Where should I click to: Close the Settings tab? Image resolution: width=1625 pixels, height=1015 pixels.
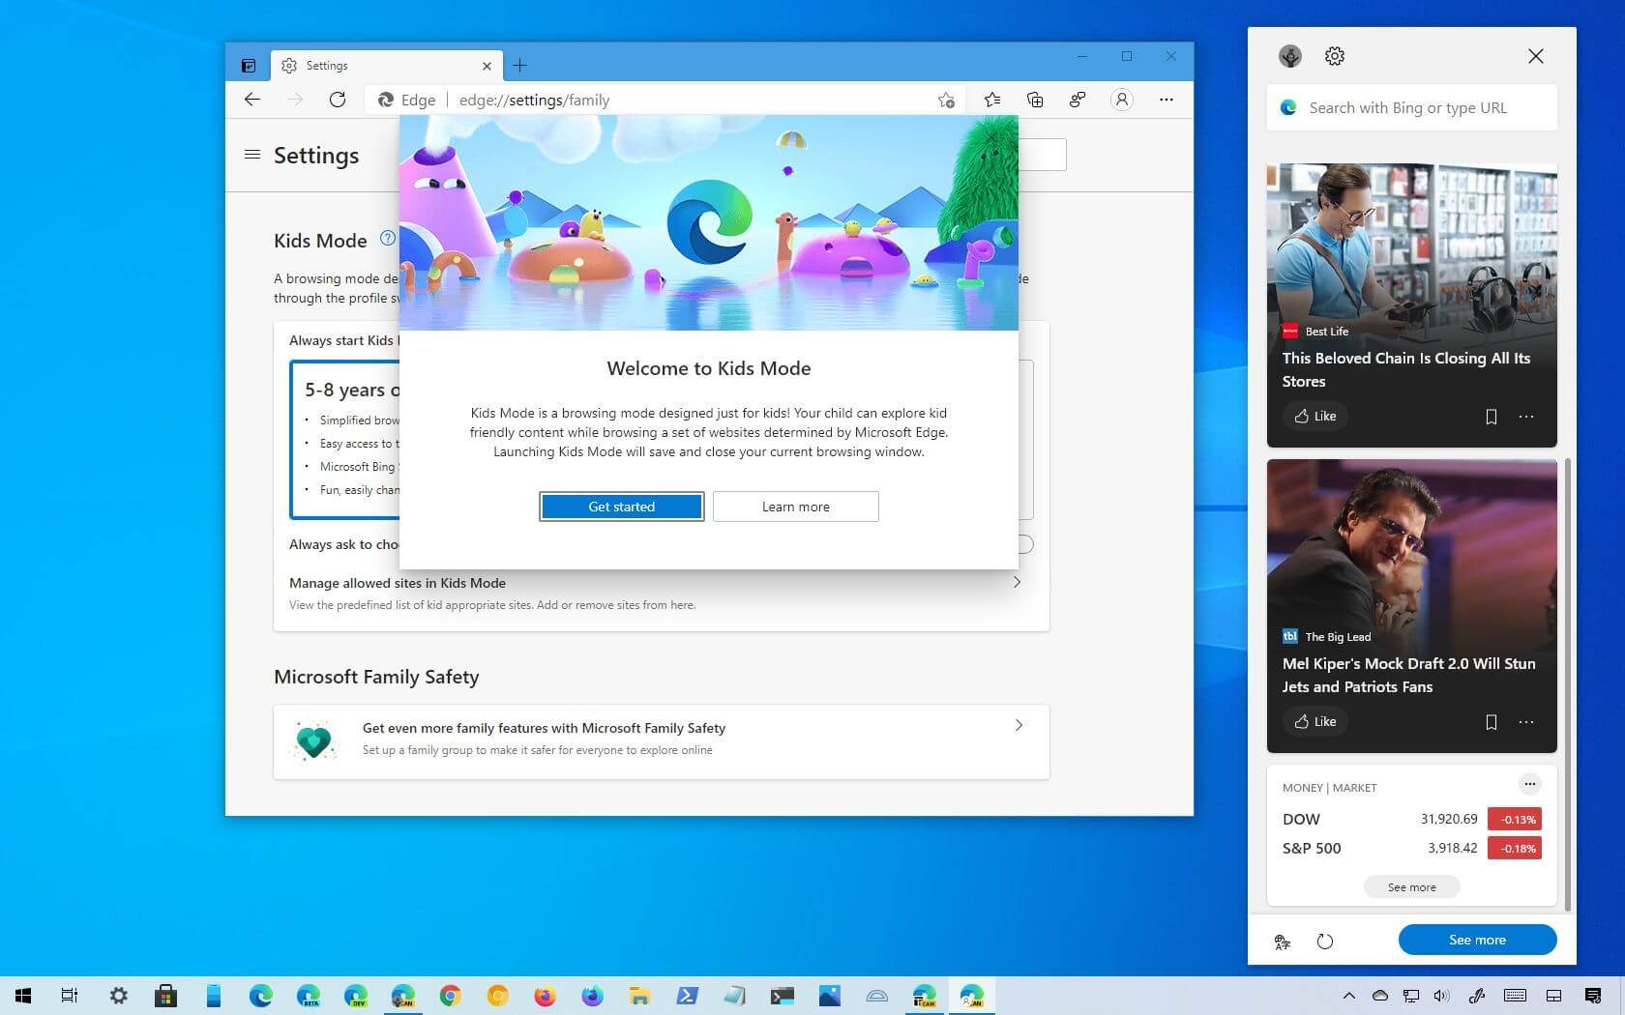pos(487,66)
